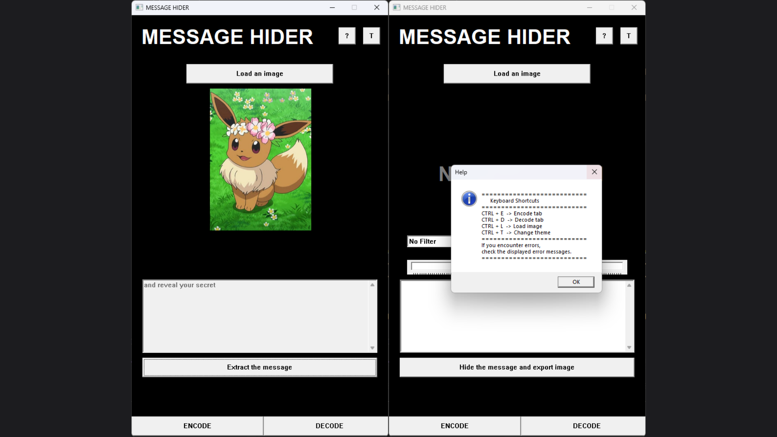Click the 'CTRL + E -> Encode tab' text
Viewport: 777px width, 437px height.
pyautogui.click(x=512, y=214)
